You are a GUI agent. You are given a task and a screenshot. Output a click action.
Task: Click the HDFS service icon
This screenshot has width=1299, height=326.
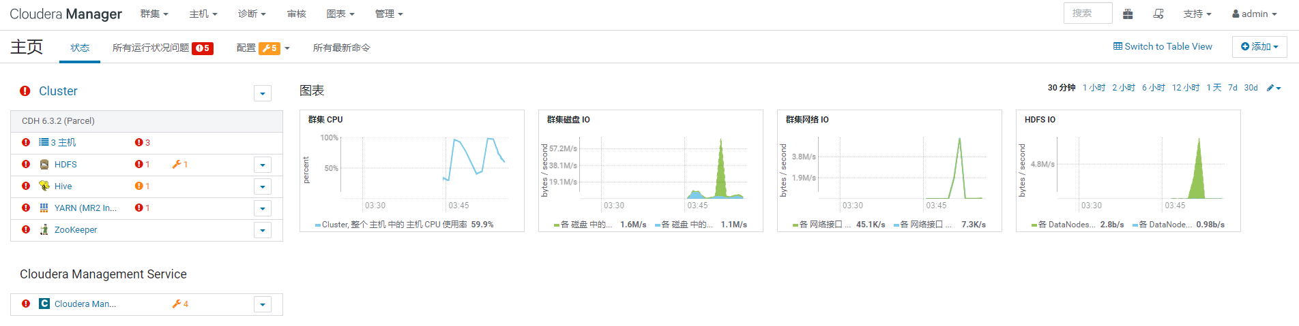click(x=44, y=164)
